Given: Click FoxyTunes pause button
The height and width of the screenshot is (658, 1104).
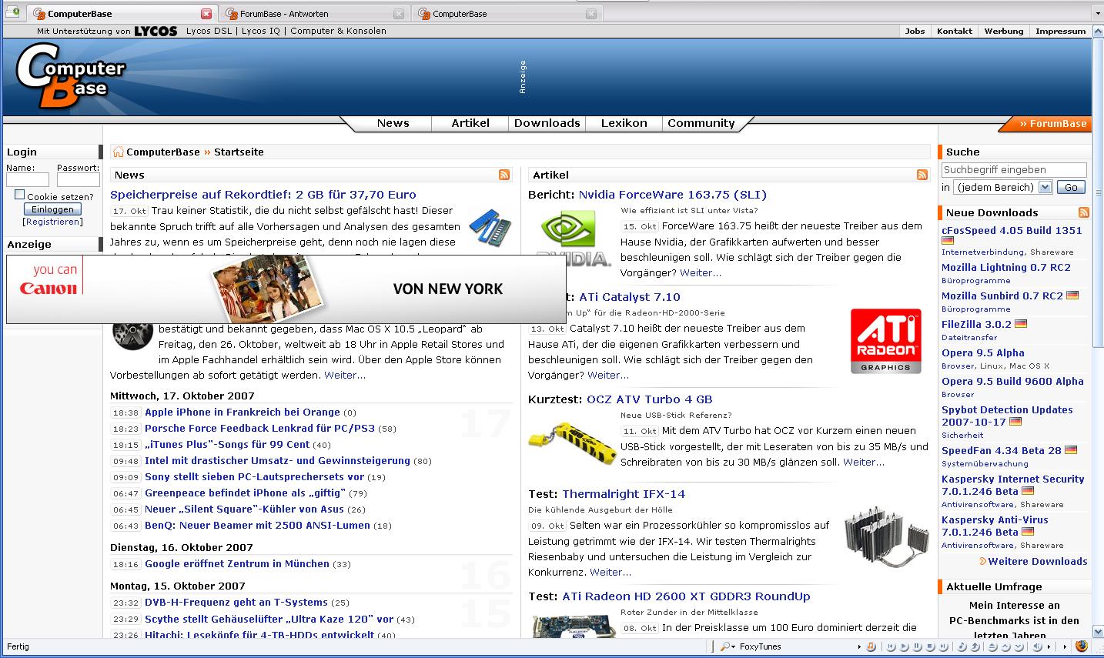Looking at the screenshot, I should tap(917, 646).
